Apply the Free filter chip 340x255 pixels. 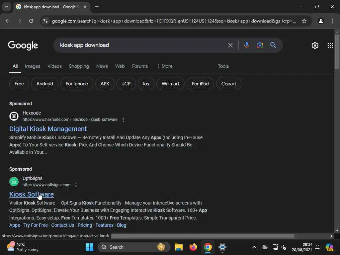[19, 84]
